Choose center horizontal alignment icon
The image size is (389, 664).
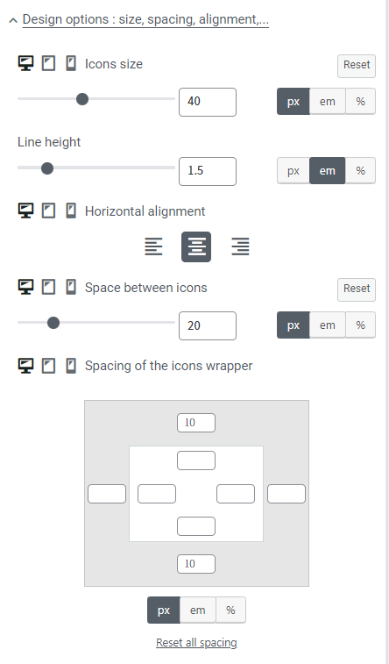pyautogui.click(x=196, y=246)
